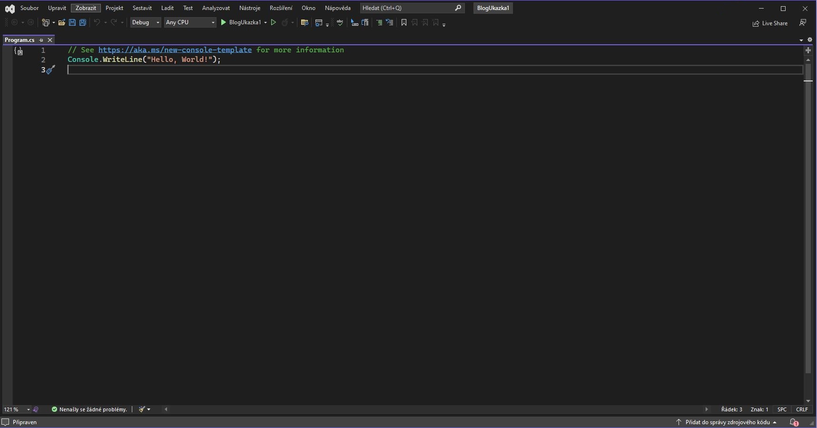Open the notifications bell in the status bar
Image resolution: width=817 pixels, height=428 pixels.
point(794,422)
